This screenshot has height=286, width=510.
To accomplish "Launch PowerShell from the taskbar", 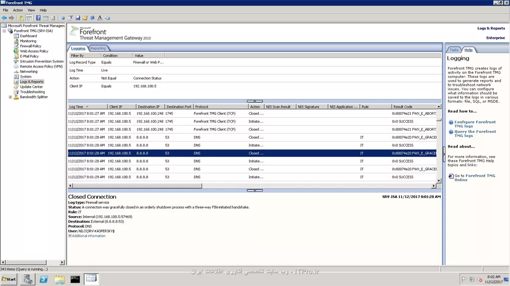I will pyautogui.click(x=44, y=279).
